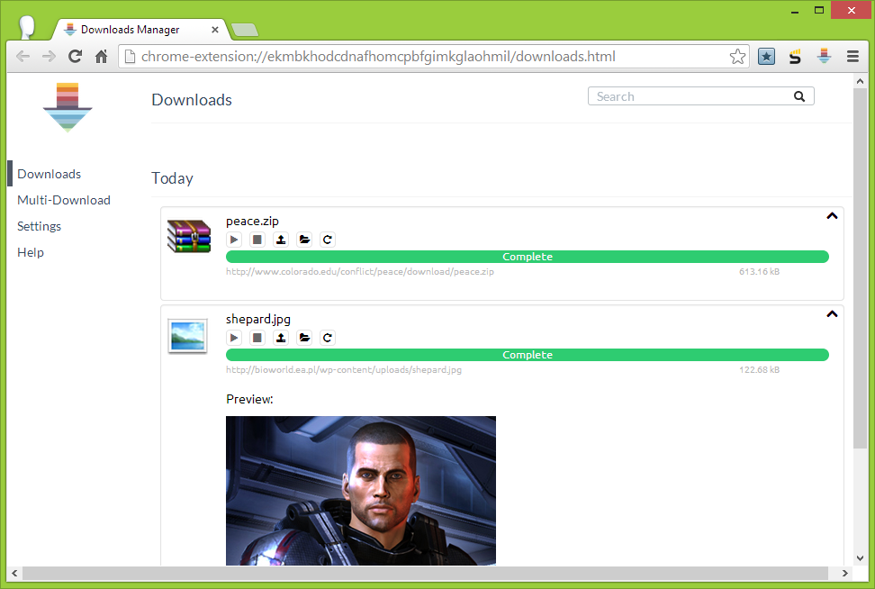Viewport: 875px width, 589px height.
Task: Click upload-style icon for peace.zip
Action: [x=281, y=240]
